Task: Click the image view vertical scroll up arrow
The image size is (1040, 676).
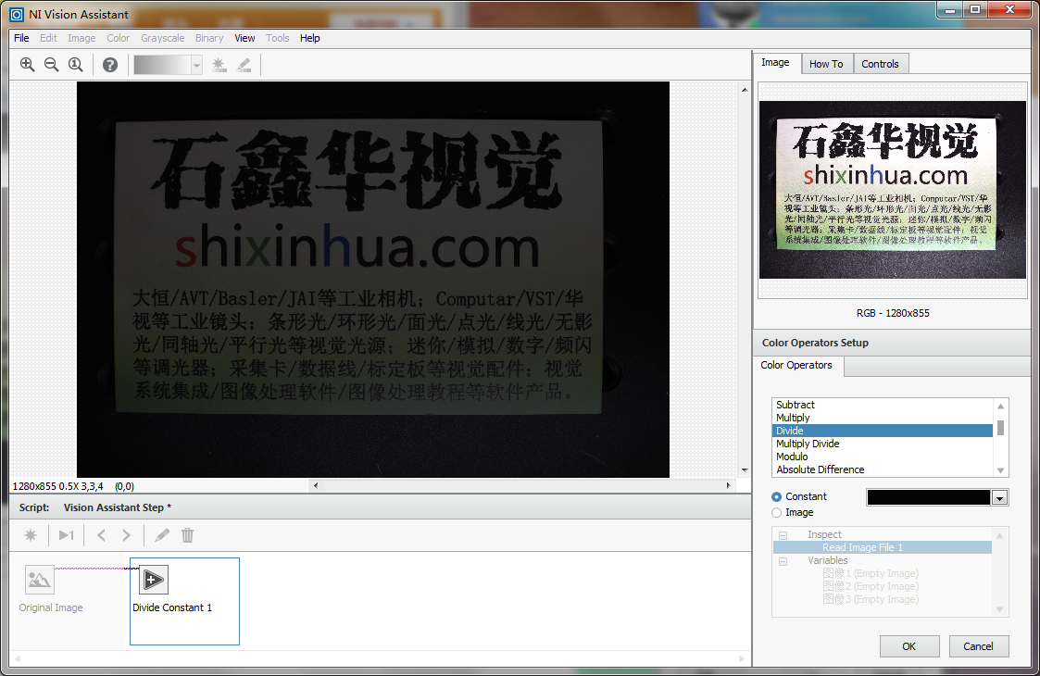Action: pyautogui.click(x=745, y=89)
